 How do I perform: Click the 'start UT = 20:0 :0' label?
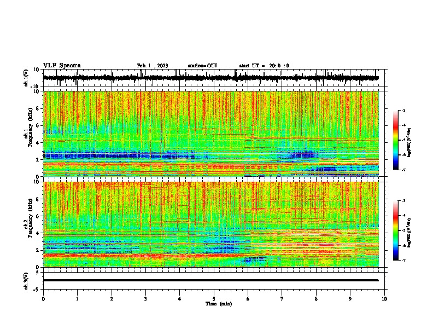(264, 66)
